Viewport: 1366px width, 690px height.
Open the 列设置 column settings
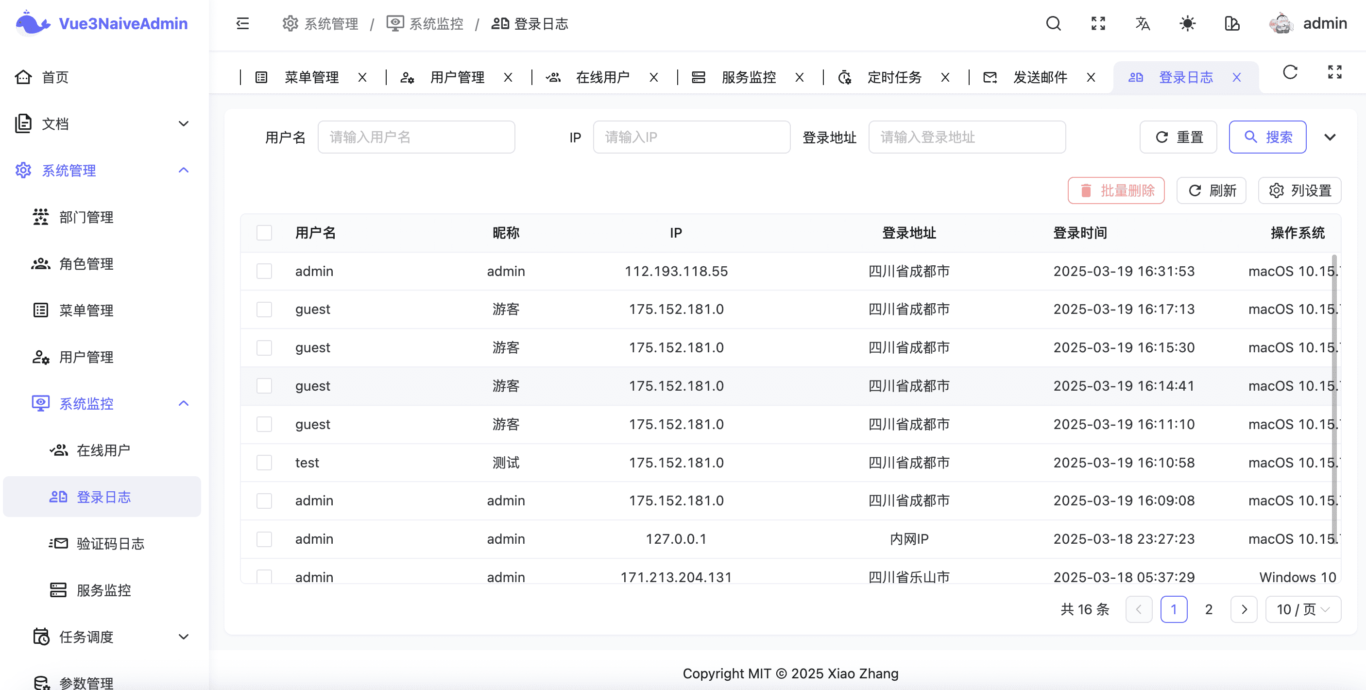pos(1300,190)
